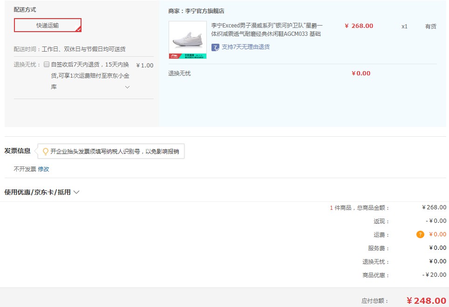Click the 运费 value ¥0.00 in orange
Screen dimensions: 449x307
(x=437, y=234)
